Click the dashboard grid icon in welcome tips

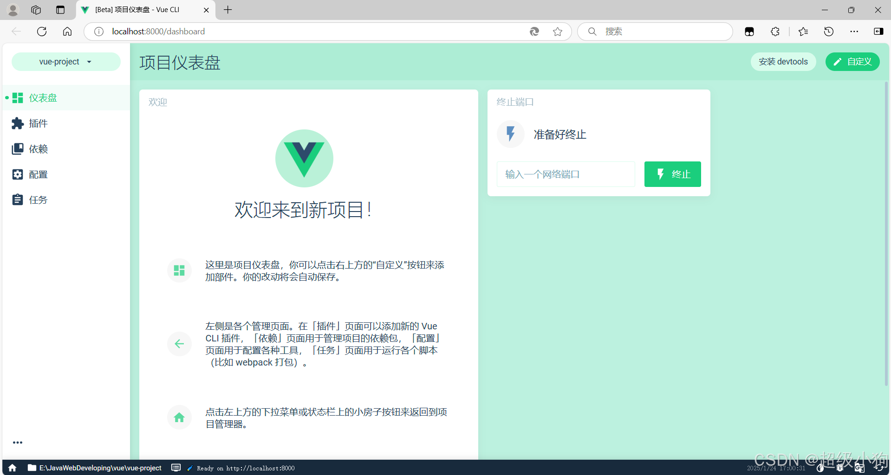pos(179,270)
